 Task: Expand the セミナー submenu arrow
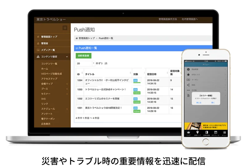click(x=67, y=94)
